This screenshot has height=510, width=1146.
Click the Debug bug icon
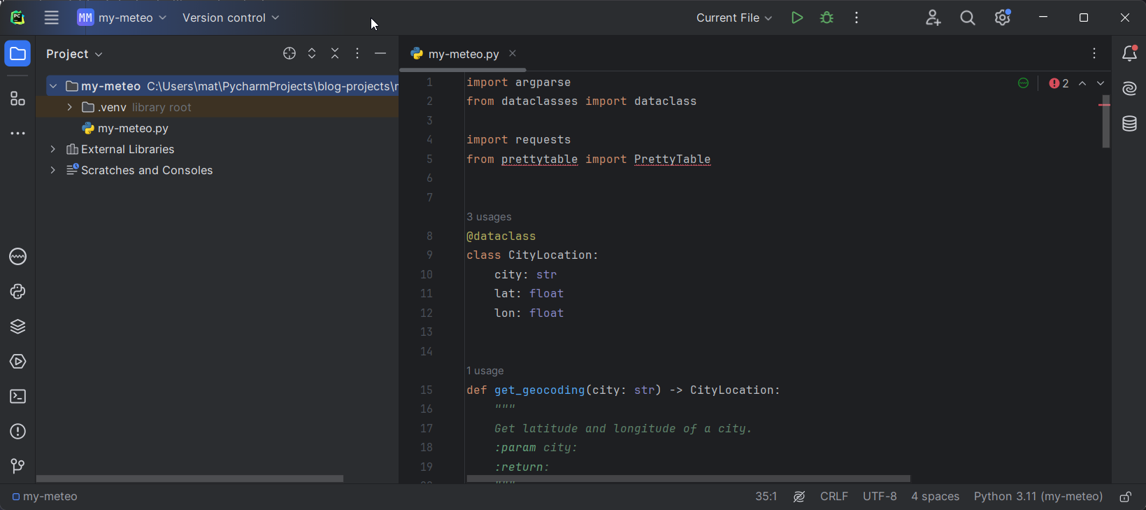point(826,18)
